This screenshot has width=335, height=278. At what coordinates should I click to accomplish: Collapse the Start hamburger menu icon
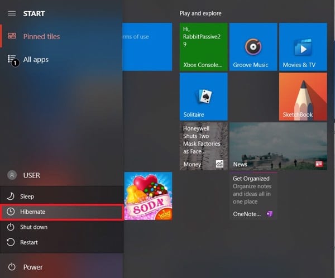pos(12,13)
